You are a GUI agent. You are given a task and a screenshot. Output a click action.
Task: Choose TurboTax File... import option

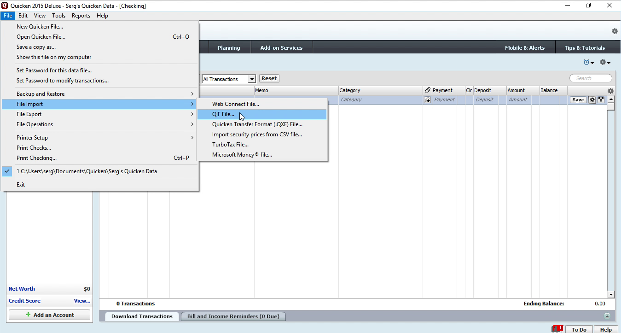[x=262, y=145]
